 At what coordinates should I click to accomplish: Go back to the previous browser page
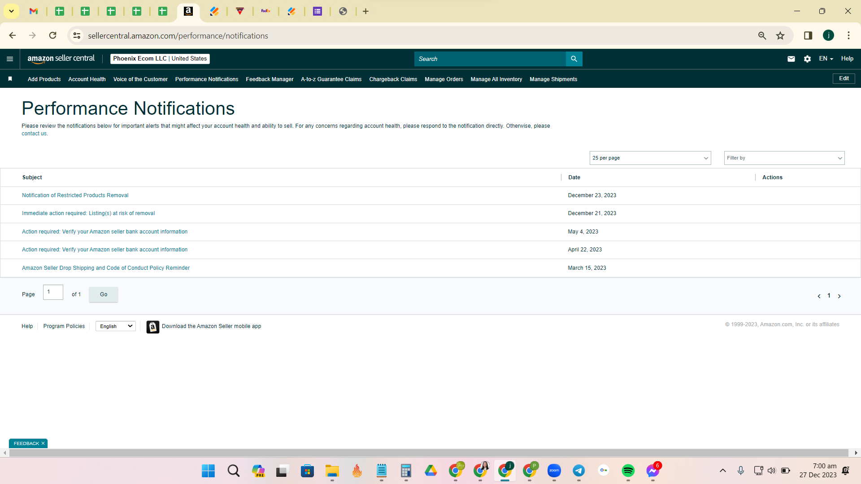(x=13, y=35)
